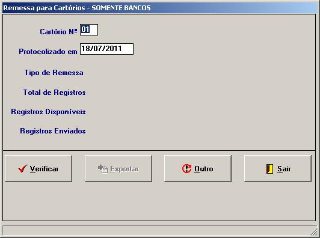Click the red checkmark icon on Verificar
The width and height of the screenshot is (320, 238).
(23, 169)
